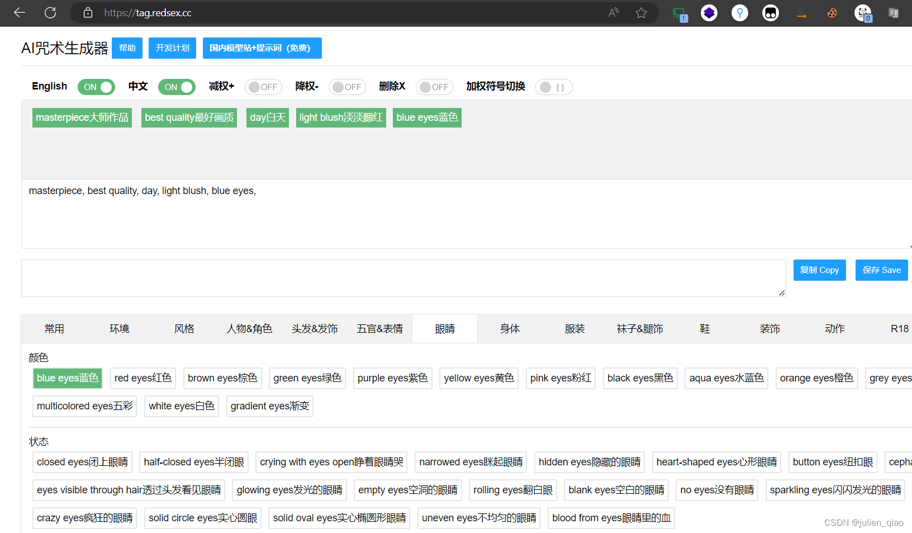This screenshot has height=533, width=912.
Task: Open the R18 tab
Action: (899, 329)
